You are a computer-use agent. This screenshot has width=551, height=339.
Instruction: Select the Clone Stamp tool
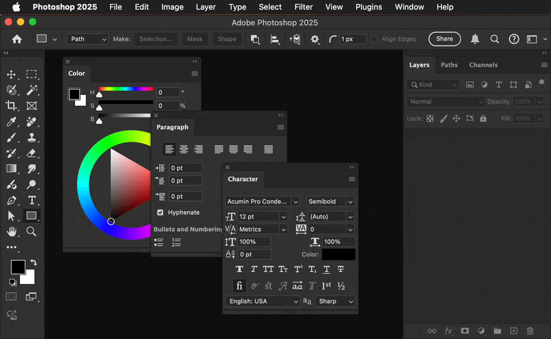pyautogui.click(x=31, y=138)
